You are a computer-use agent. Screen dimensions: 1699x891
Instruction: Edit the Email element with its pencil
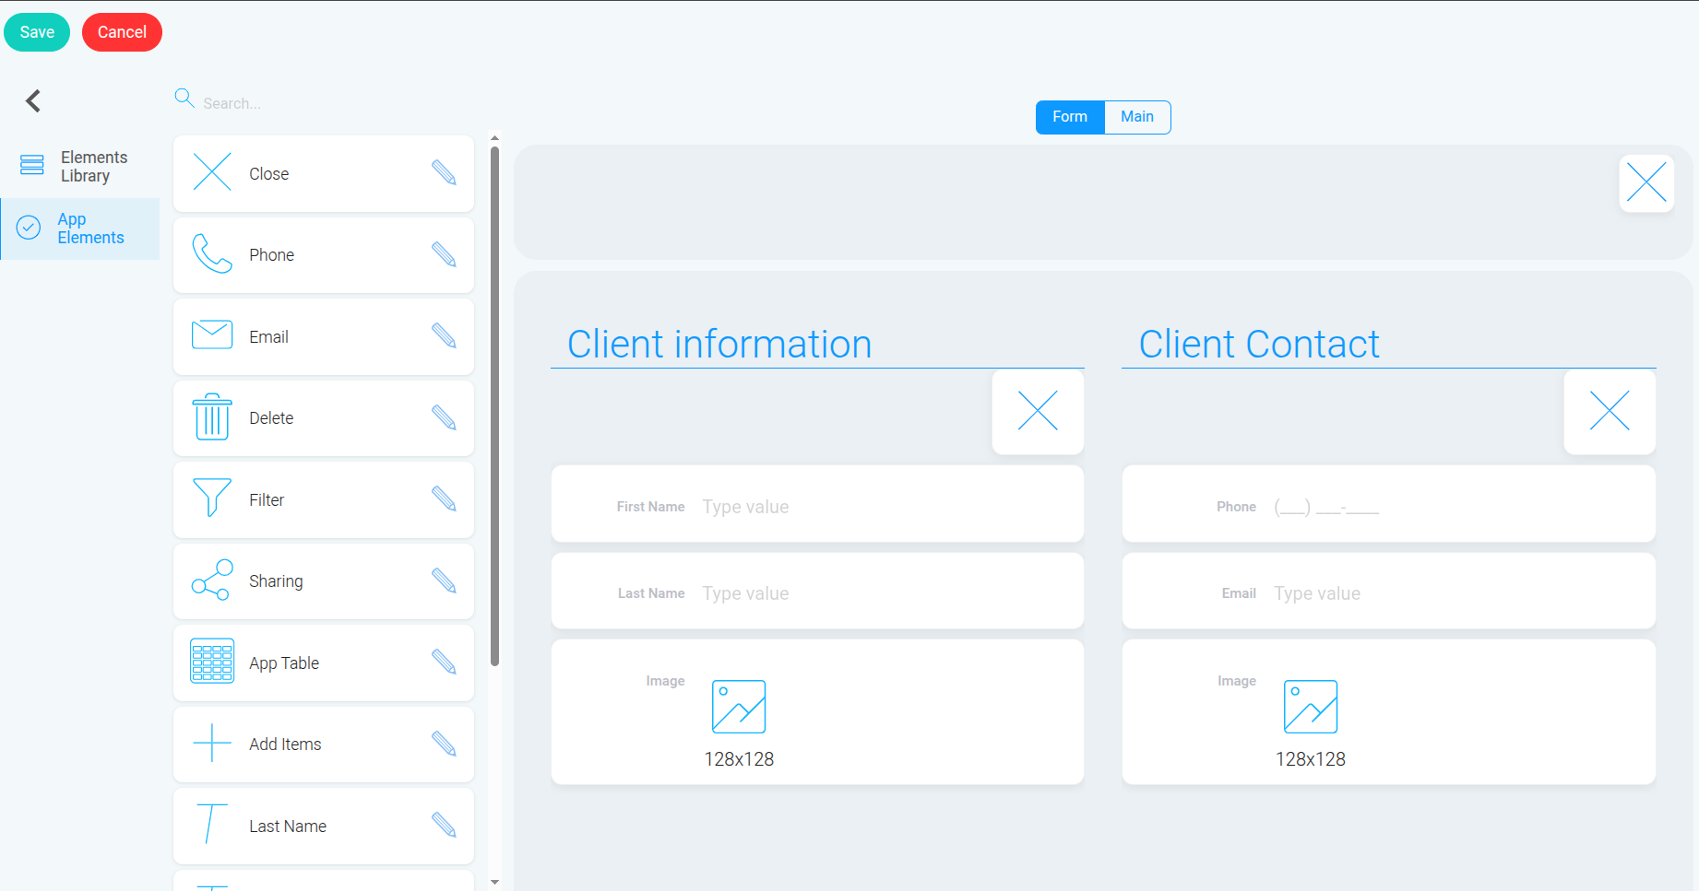point(444,335)
